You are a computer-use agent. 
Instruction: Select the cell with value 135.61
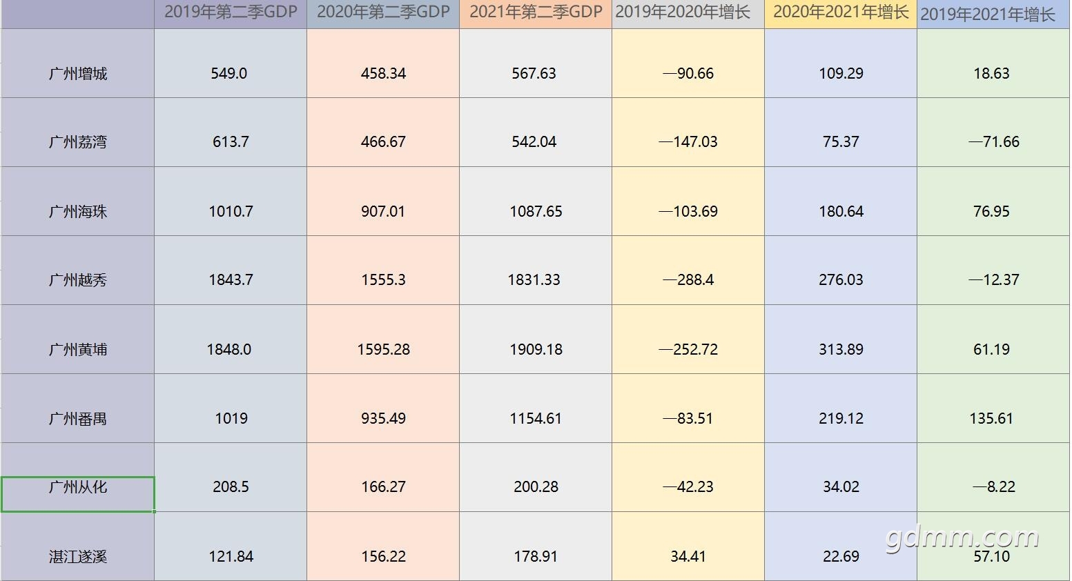[993, 408]
